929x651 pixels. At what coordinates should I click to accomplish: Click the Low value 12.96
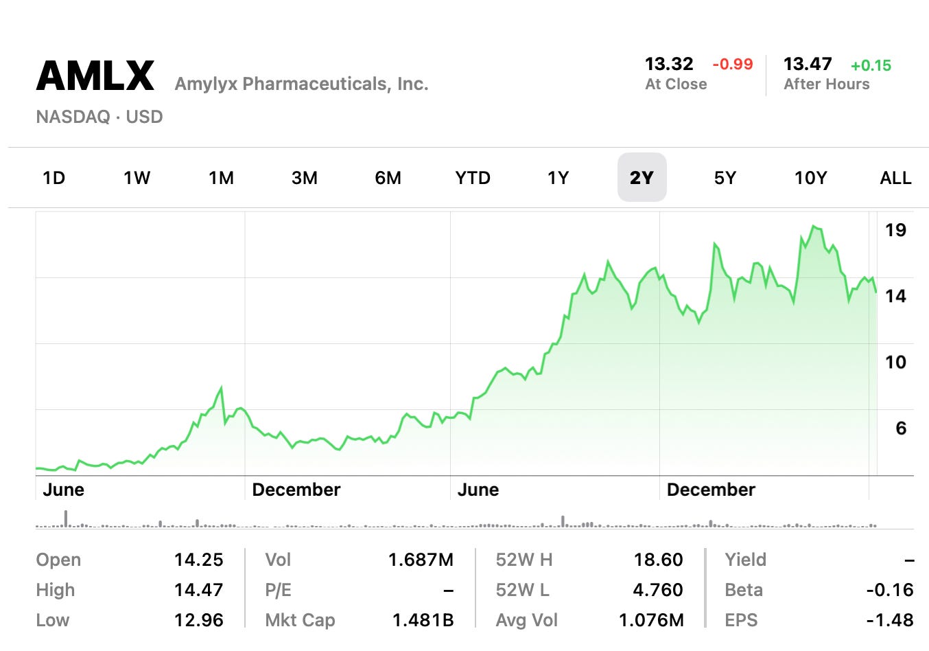pos(198,620)
